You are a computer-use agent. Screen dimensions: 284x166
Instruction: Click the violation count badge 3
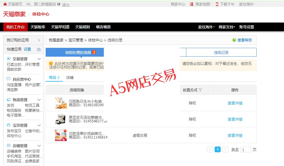pyautogui.click(x=94, y=52)
